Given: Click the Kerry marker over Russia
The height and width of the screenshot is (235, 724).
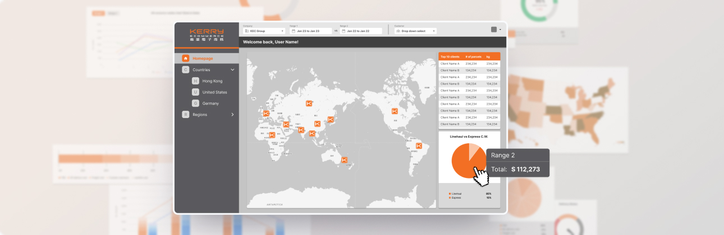Looking at the screenshot, I should pos(309,104).
